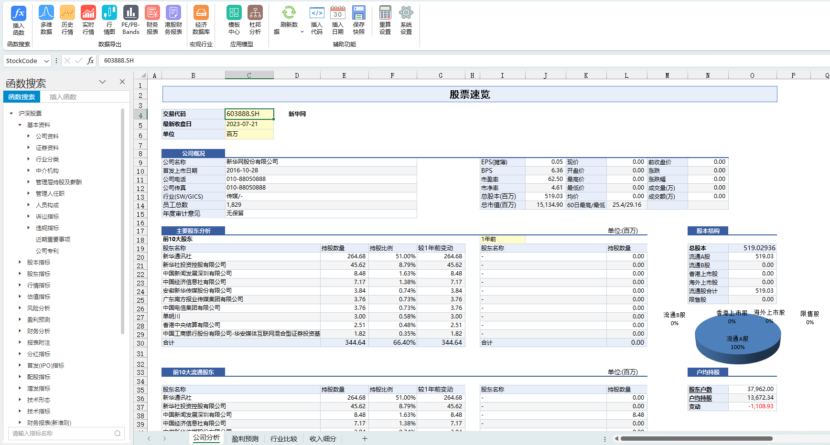Click the formula bar cancel X icon
This screenshot has height=445, width=830.
click(x=67, y=61)
